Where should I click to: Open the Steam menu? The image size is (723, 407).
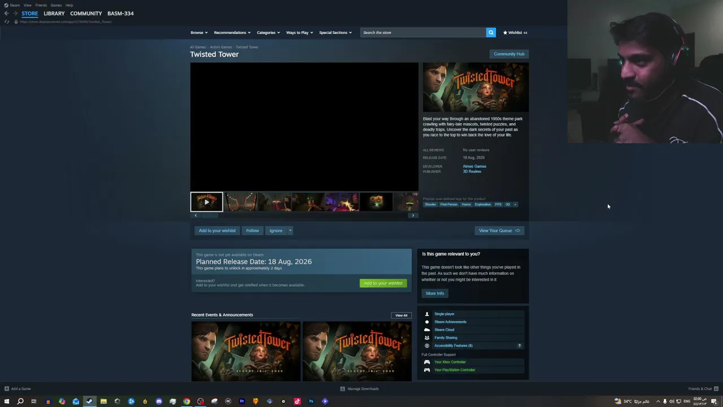[12, 5]
